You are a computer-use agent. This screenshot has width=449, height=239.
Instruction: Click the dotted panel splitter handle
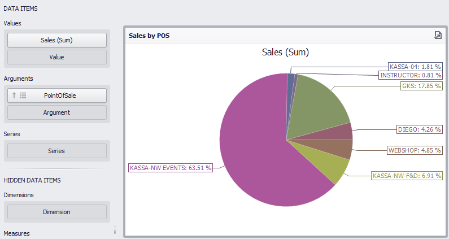pyautogui.click(x=115, y=230)
